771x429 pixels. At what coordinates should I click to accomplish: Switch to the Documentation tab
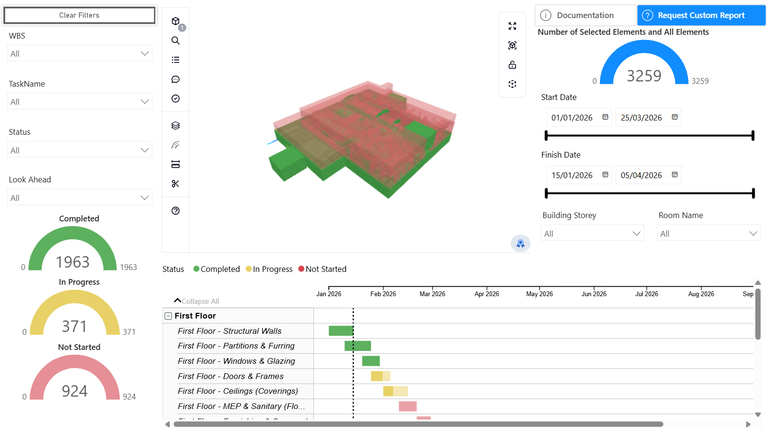pyautogui.click(x=585, y=15)
